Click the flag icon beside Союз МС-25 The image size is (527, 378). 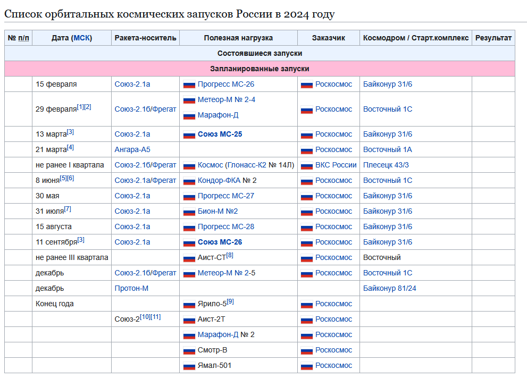coord(189,135)
